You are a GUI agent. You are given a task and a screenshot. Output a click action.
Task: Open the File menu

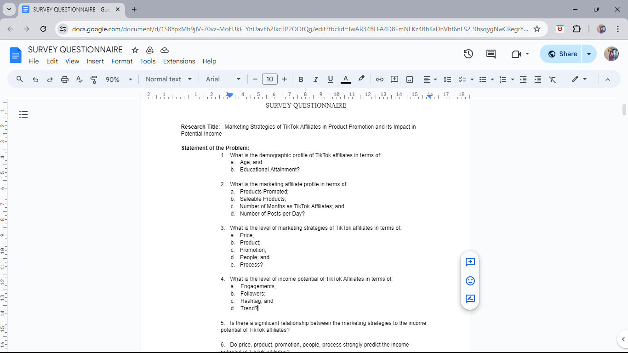(34, 61)
